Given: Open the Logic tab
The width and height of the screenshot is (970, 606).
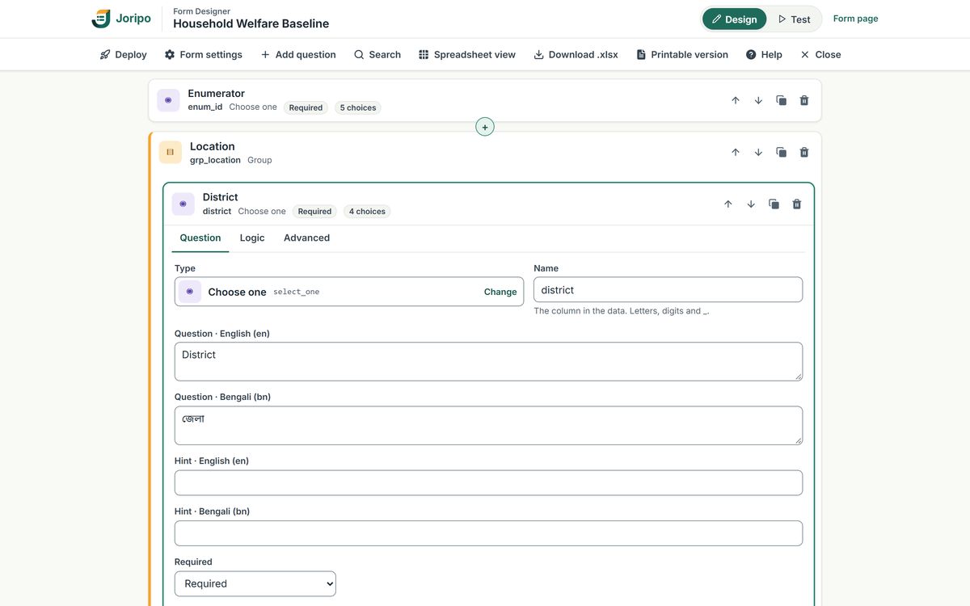Looking at the screenshot, I should point(252,238).
